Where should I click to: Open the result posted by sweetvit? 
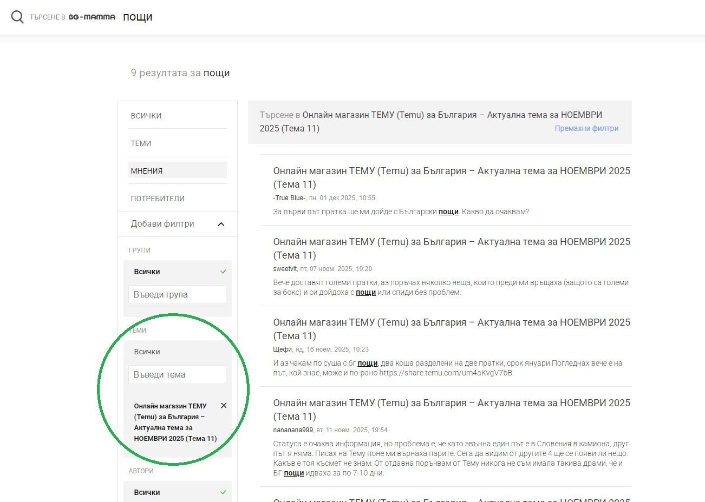pos(451,248)
